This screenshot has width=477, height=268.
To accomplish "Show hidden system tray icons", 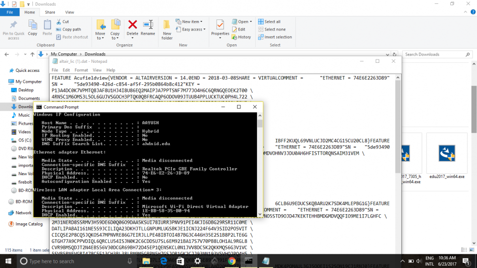I will point(403,261).
